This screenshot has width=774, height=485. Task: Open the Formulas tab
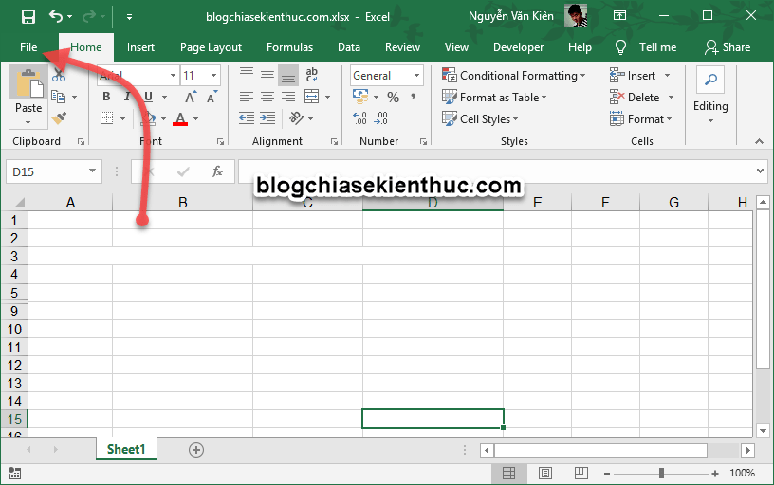click(x=289, y=47)
